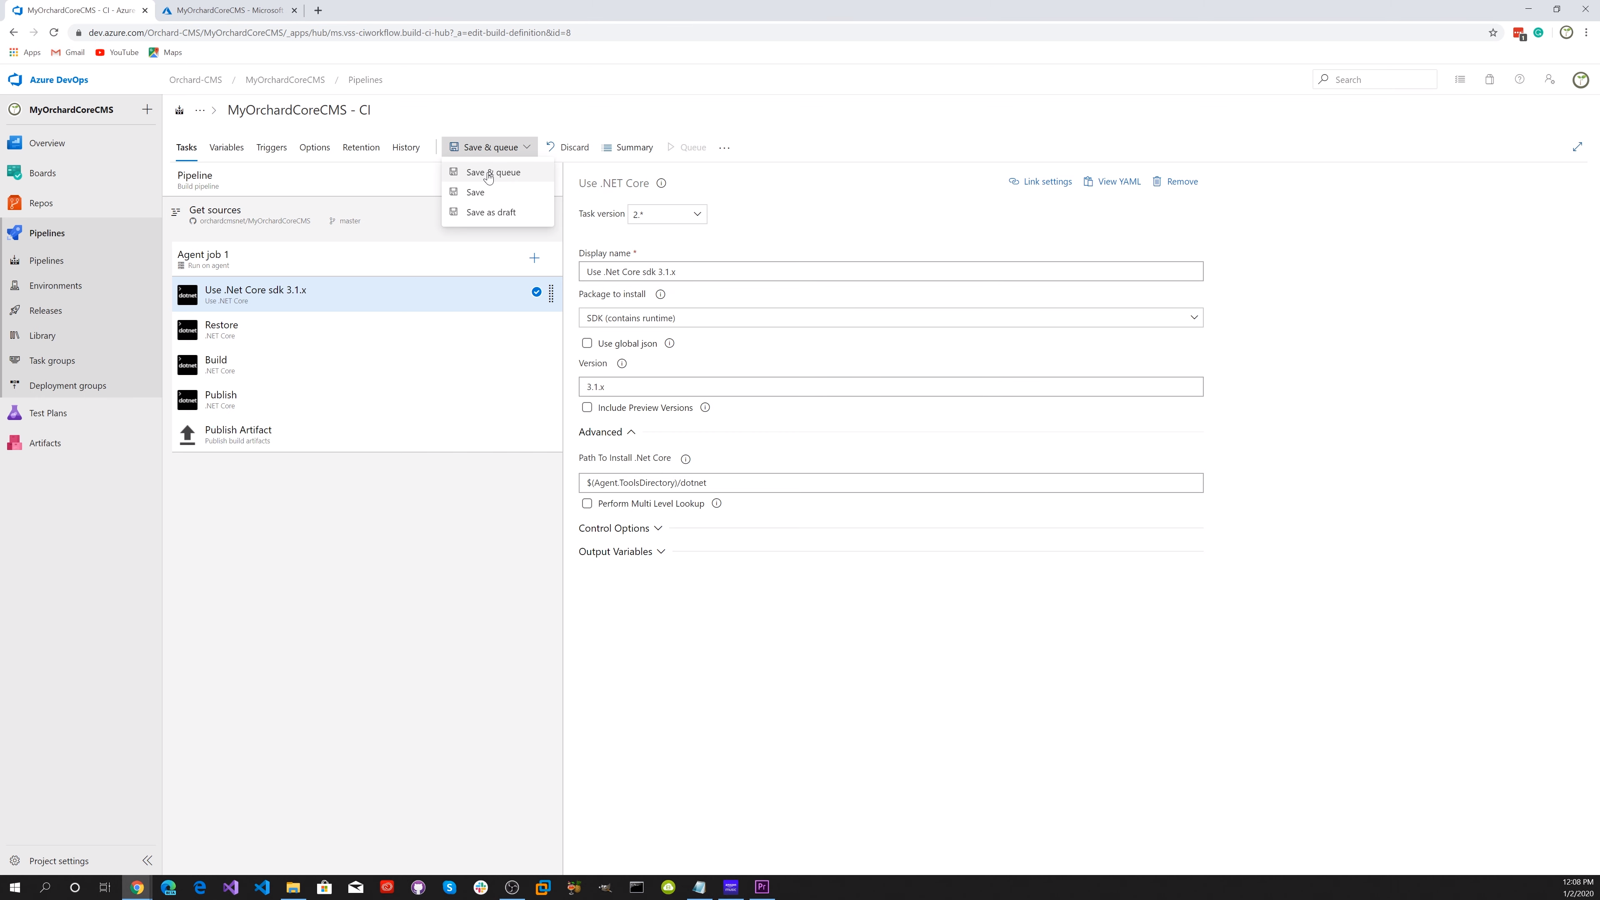Toggle the blue checkmark on Use .Net Core sdk task

537,292
